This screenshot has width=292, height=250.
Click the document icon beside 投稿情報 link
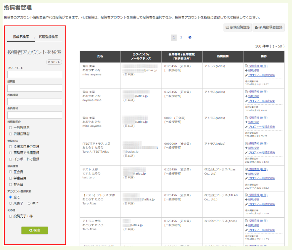point(246,66)
